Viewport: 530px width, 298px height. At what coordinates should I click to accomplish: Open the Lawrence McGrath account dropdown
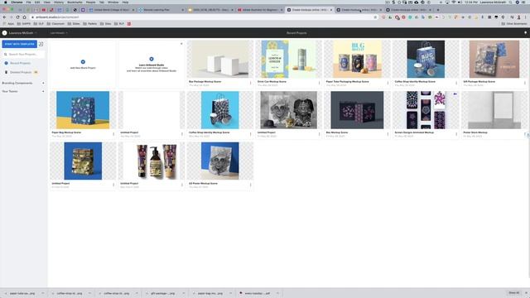(20, 33)
